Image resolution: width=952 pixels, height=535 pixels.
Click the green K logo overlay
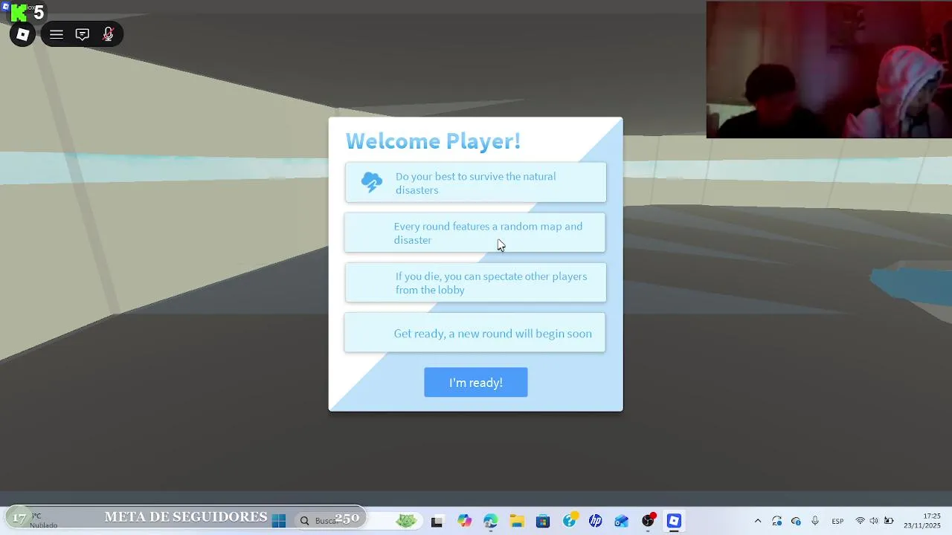pos(19,13)
